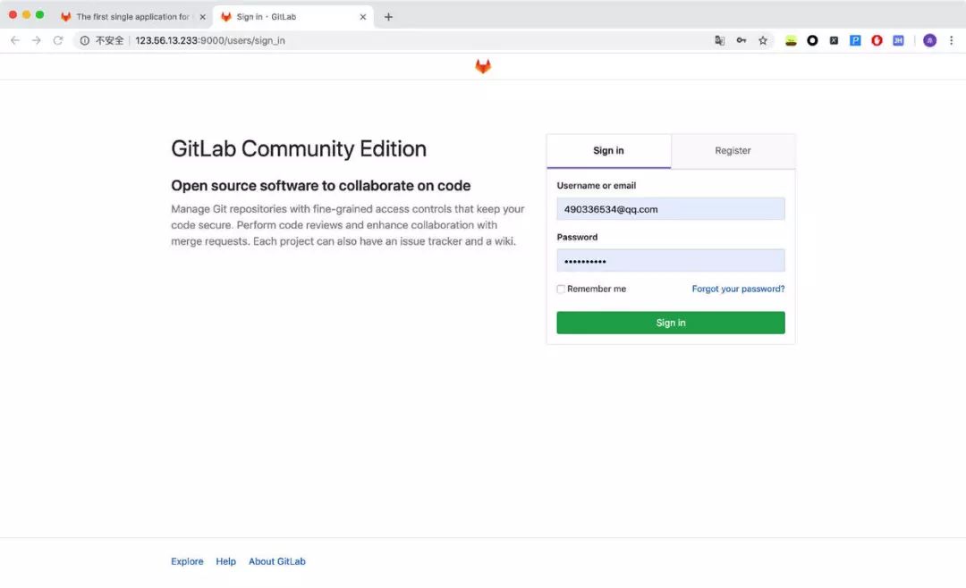Open the translate page icon

click(x=719, y=40)
